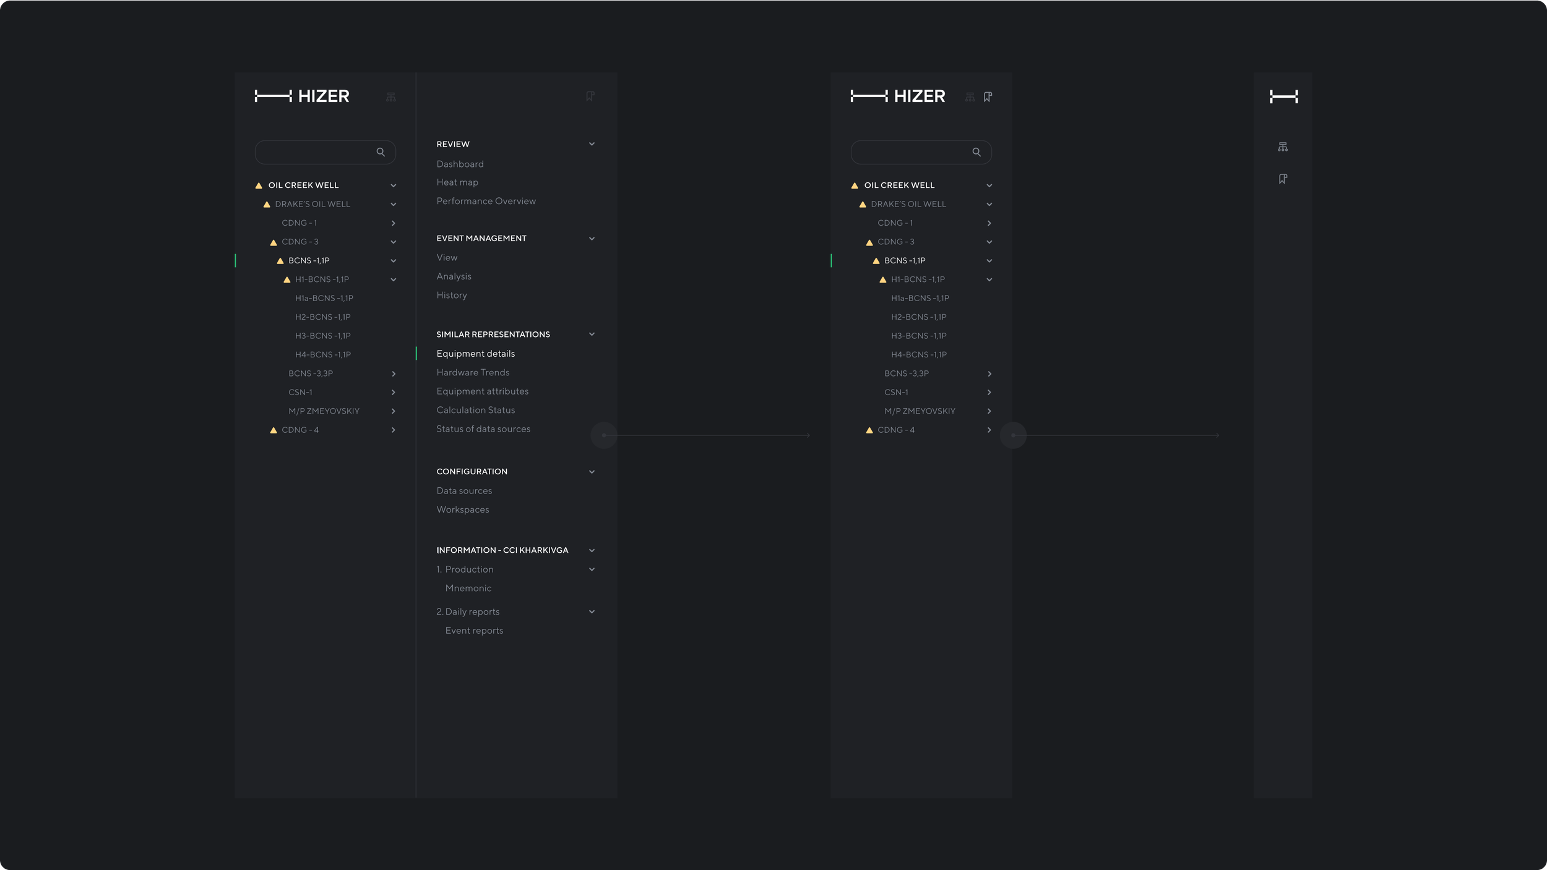
Task: Click the hierarchy tree icon in collapsed sidebar
Action: [x=1283, y=147]
